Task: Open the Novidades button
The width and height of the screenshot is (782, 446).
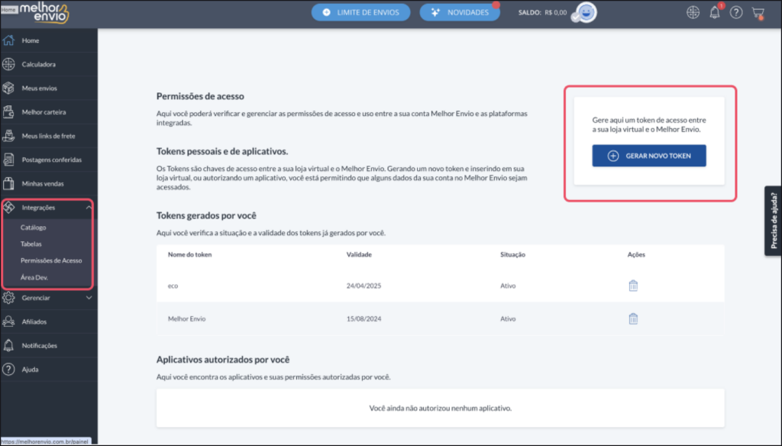Action: (x=460, y=12)
